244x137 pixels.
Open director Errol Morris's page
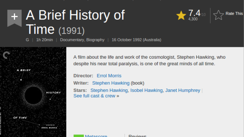click(x=109, y=76)
